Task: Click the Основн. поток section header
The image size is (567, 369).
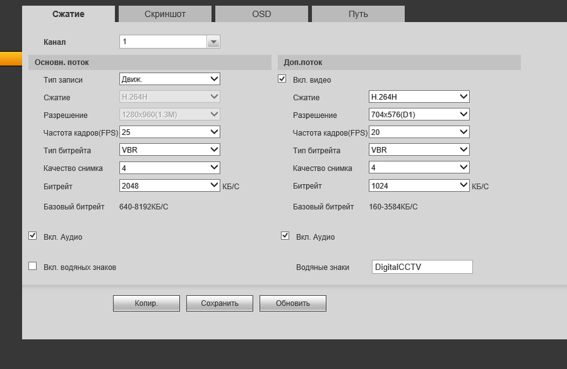Action: point(149,62)
